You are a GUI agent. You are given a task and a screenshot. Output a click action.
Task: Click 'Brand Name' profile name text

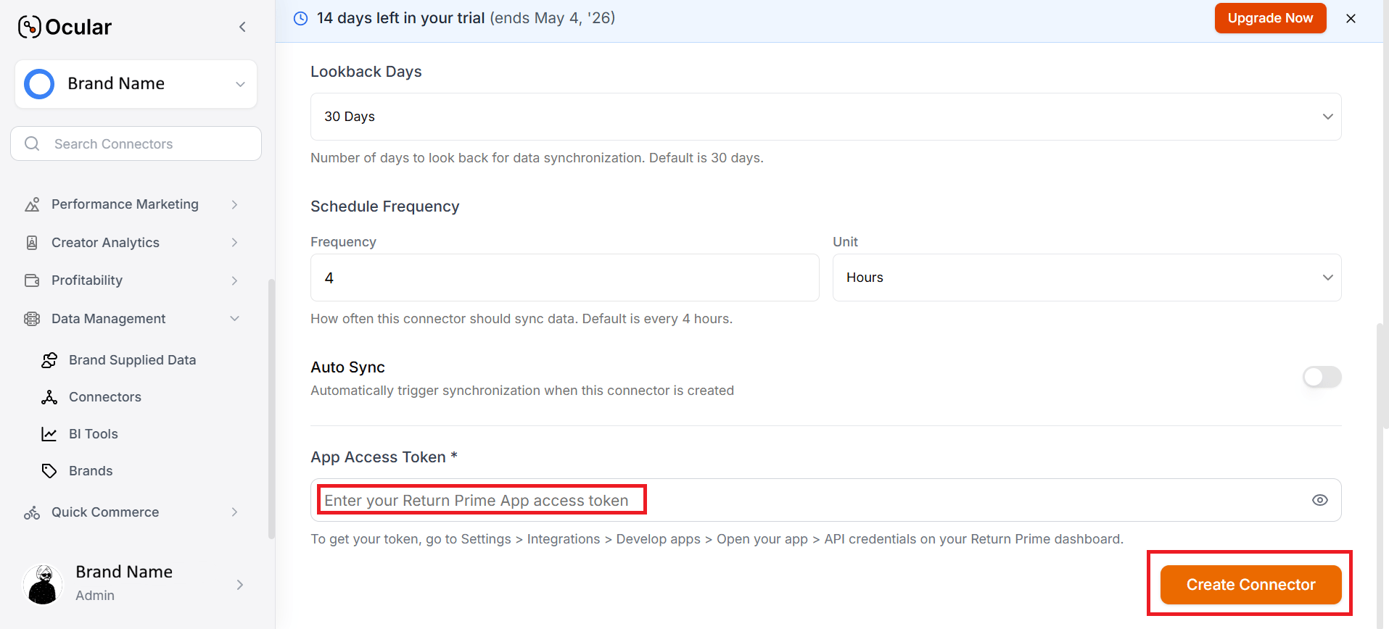[124, 572]
